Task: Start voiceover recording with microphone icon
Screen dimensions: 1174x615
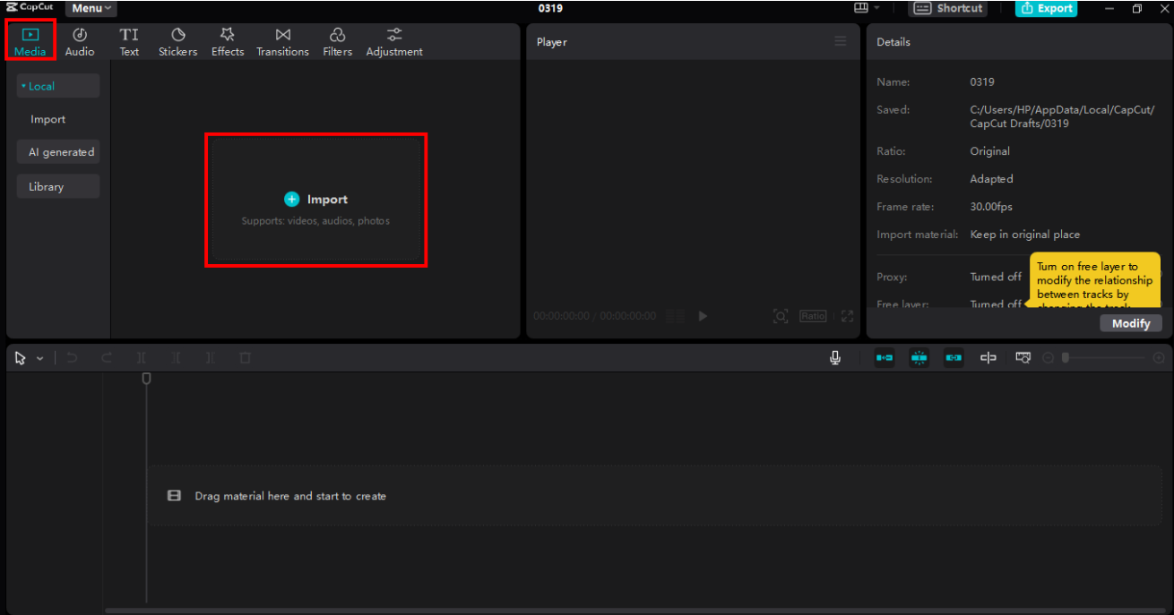Action: point(835,358)
